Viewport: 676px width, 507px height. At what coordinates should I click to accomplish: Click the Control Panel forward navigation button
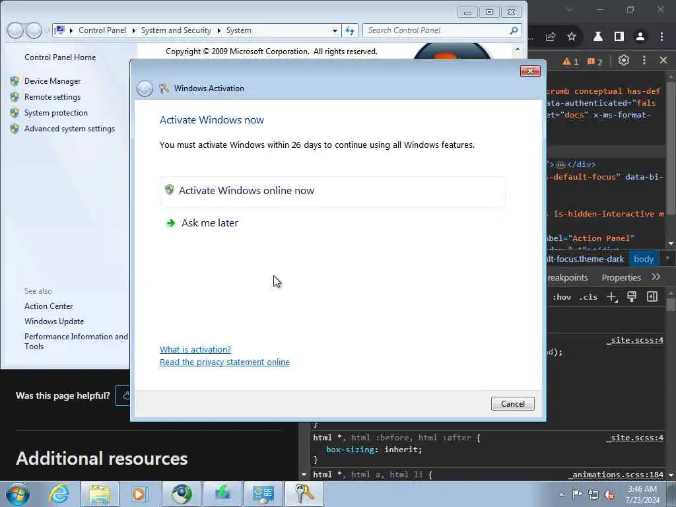pos(34,30)
